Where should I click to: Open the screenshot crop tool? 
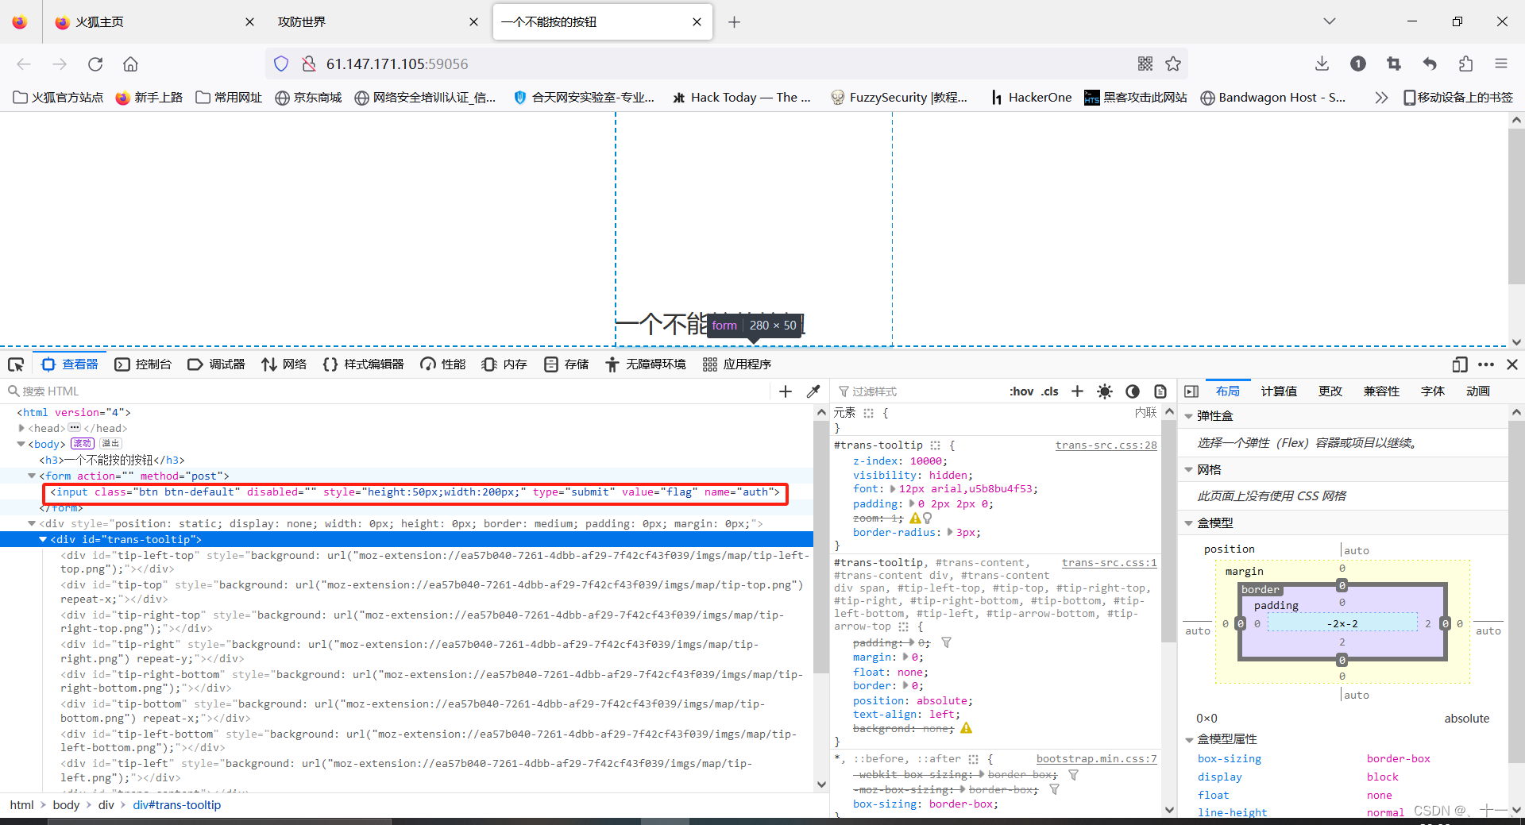point(1393,64)
